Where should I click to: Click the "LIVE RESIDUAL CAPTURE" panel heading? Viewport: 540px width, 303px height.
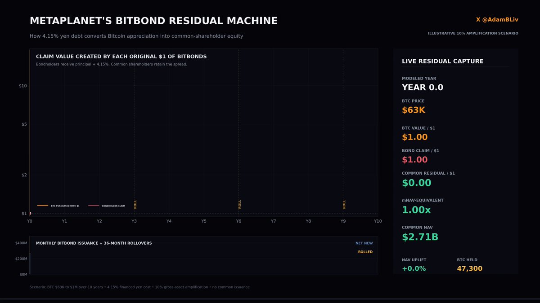coord(443,61)
